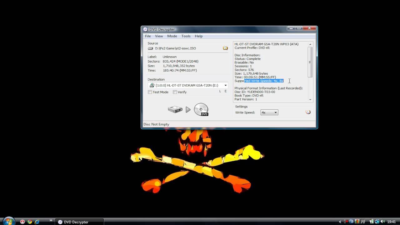
Task: Click the 'Part Version: 1' line
Action: [246, 99]
